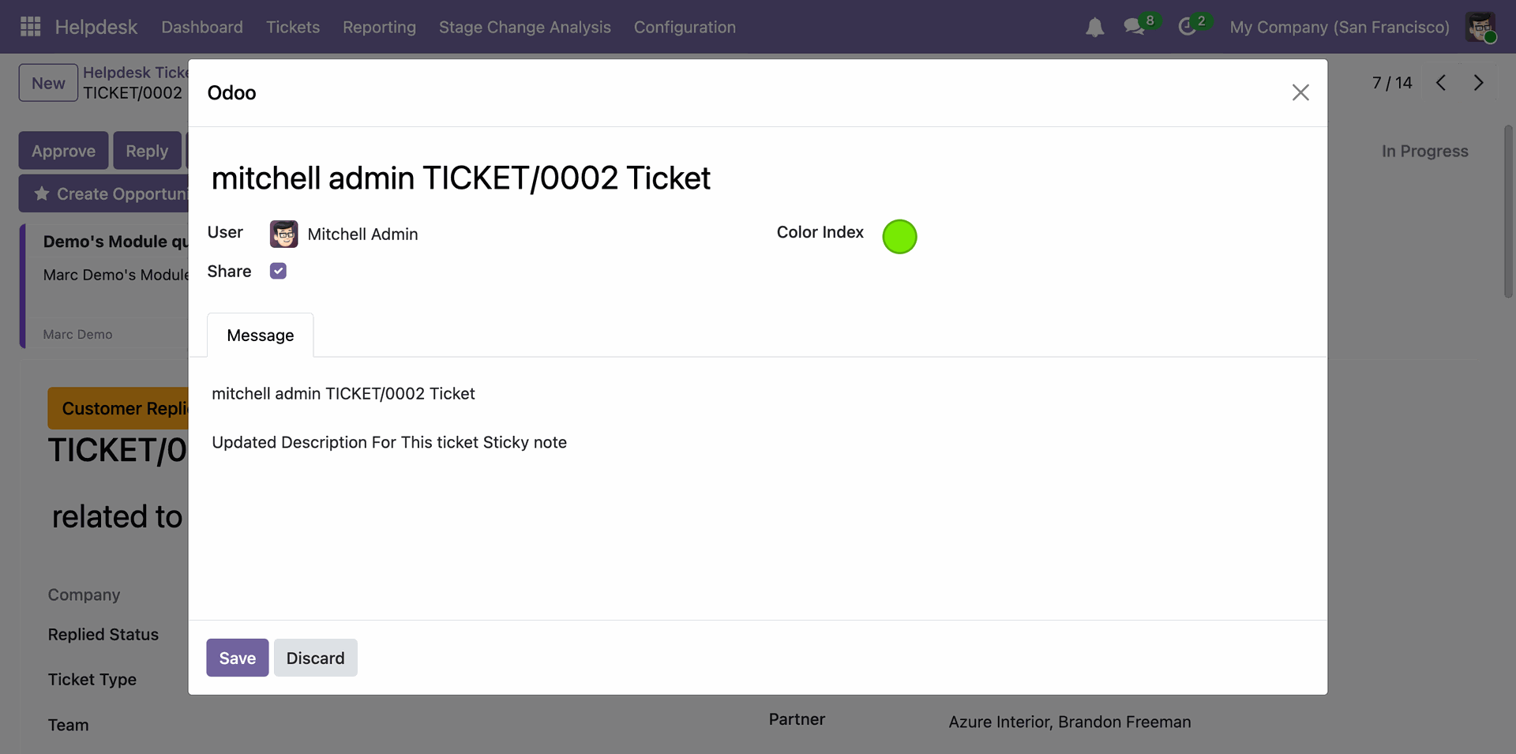Click the green Color Index swatch
This screenshot has width=1516, height=754.
coord(899,237)
